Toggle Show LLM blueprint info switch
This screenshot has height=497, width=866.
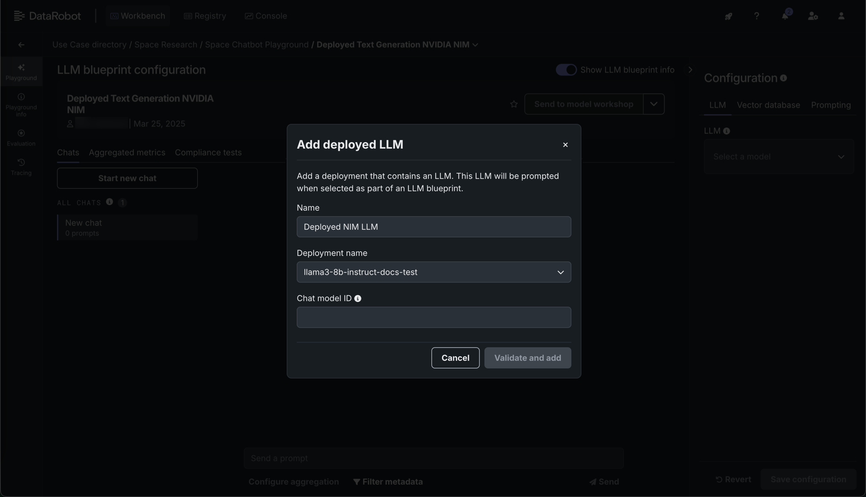click(x=566, y=70)
